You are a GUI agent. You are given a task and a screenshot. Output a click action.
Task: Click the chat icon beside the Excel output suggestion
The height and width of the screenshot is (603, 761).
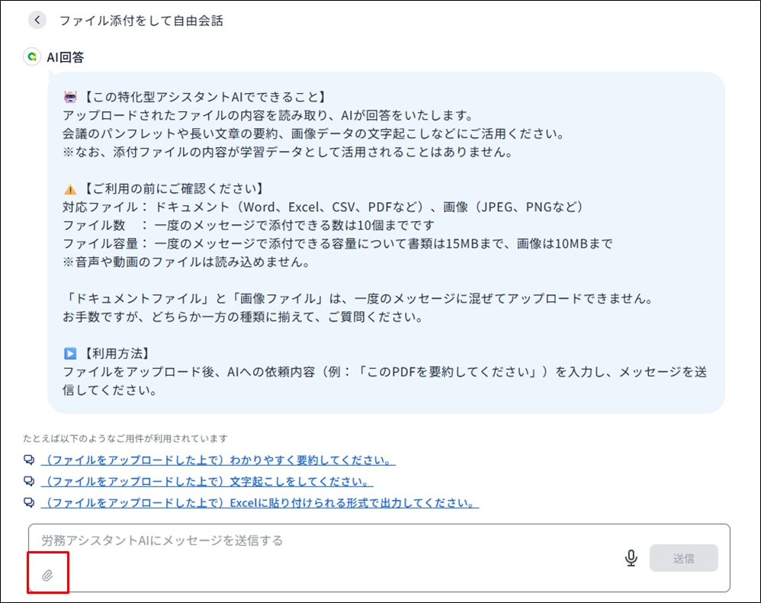click(x=30, y=503)
